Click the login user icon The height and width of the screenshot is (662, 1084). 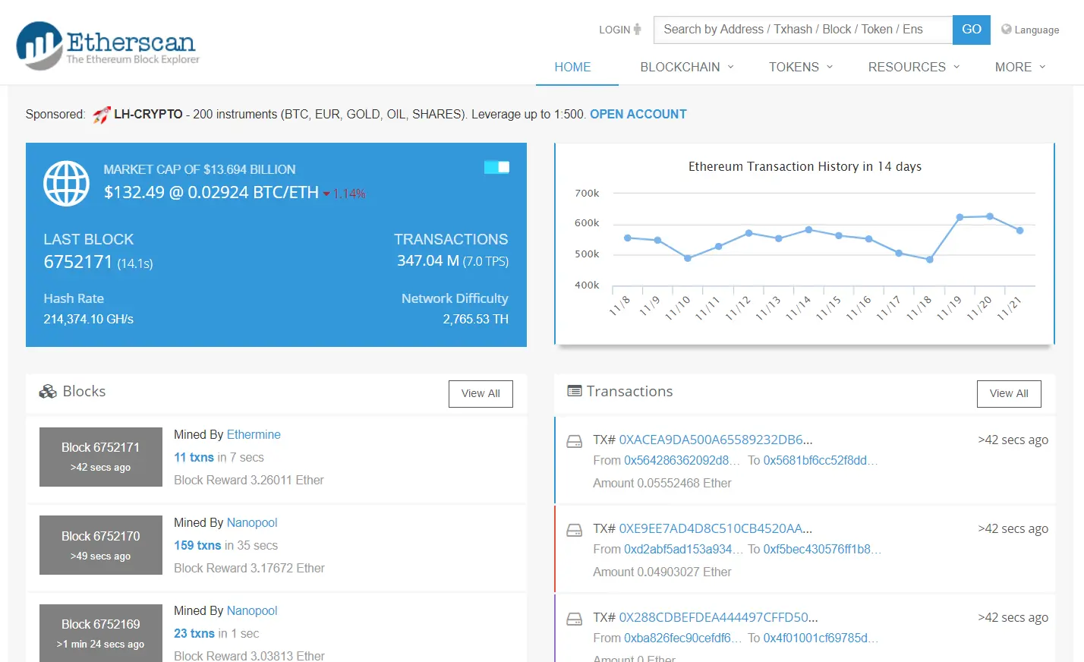pos(637,29)
